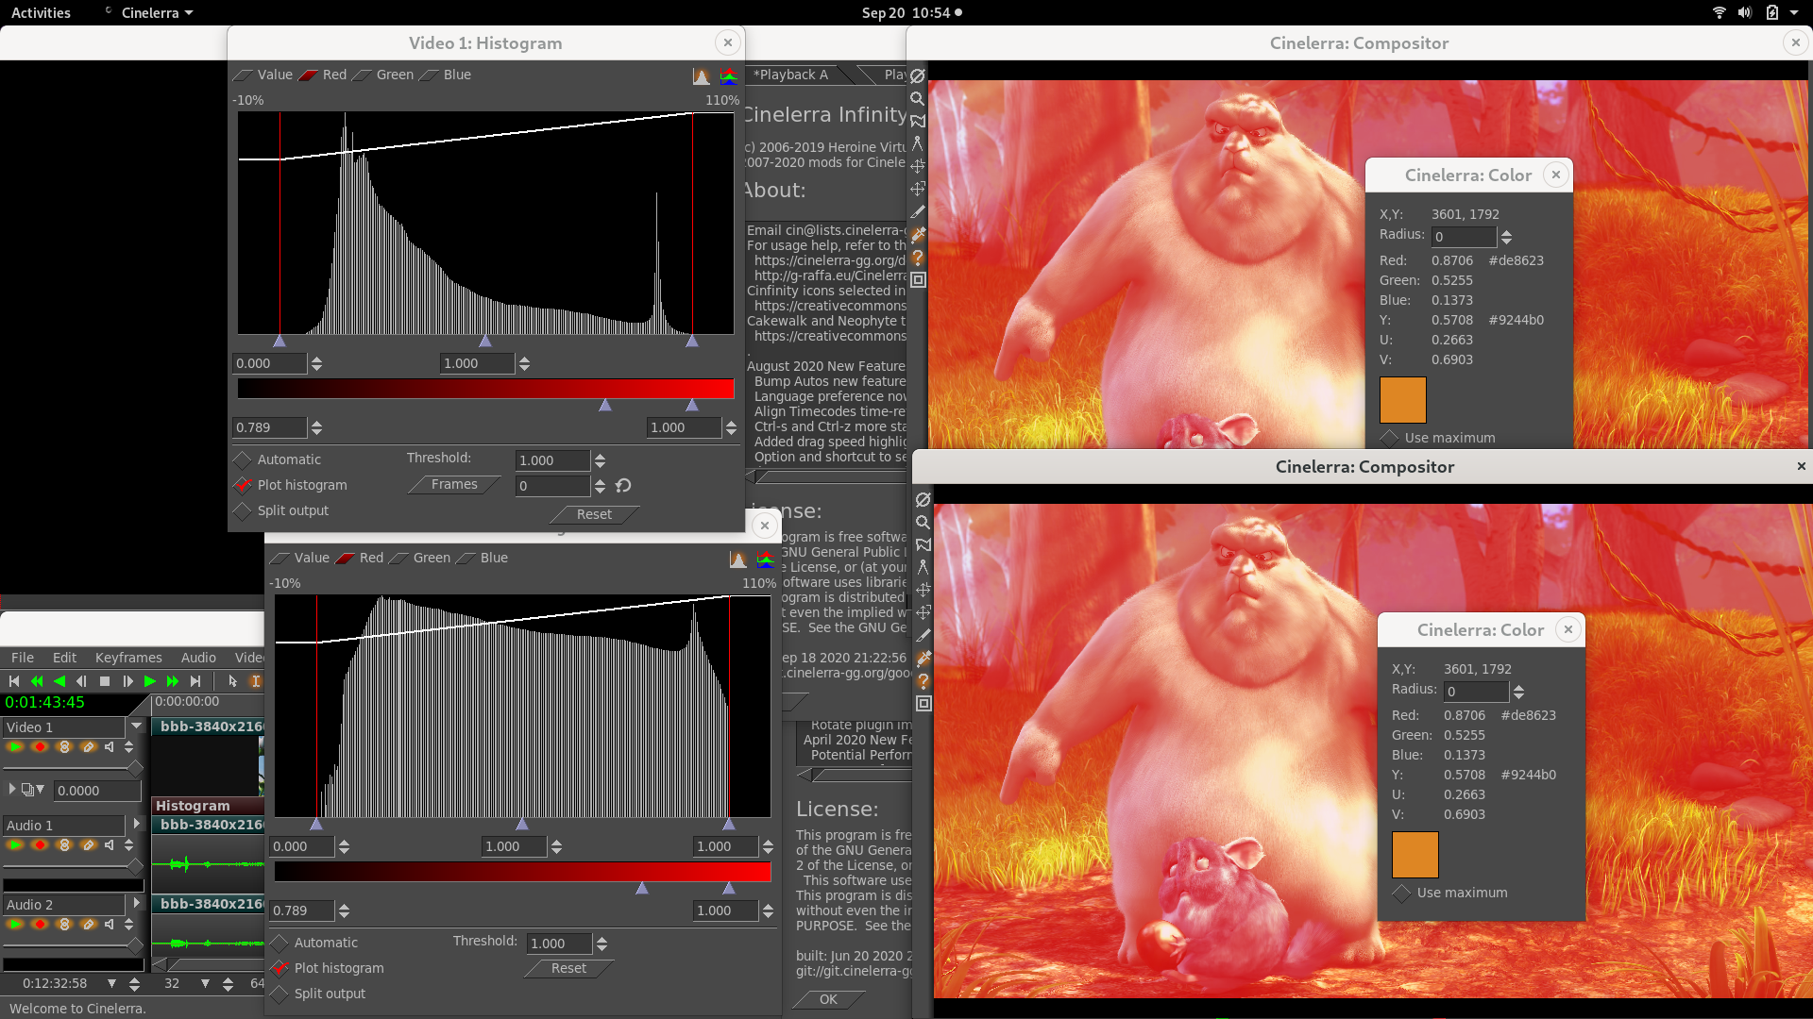Collapse the Video 1 track expander arrow
The height and width of the screenshot is (1019, 1813).
pyautogui.click(x=137, y=727)
